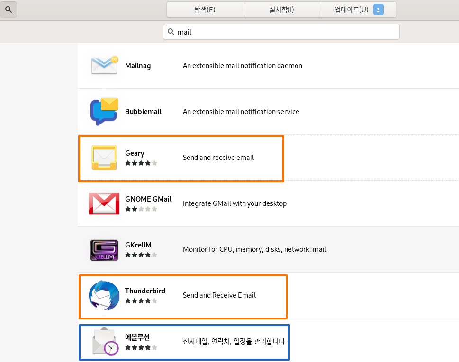Click the Geary star rating

[x=141, y=163]
